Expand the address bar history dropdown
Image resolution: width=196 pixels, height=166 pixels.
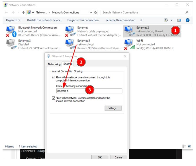point(91,12)
